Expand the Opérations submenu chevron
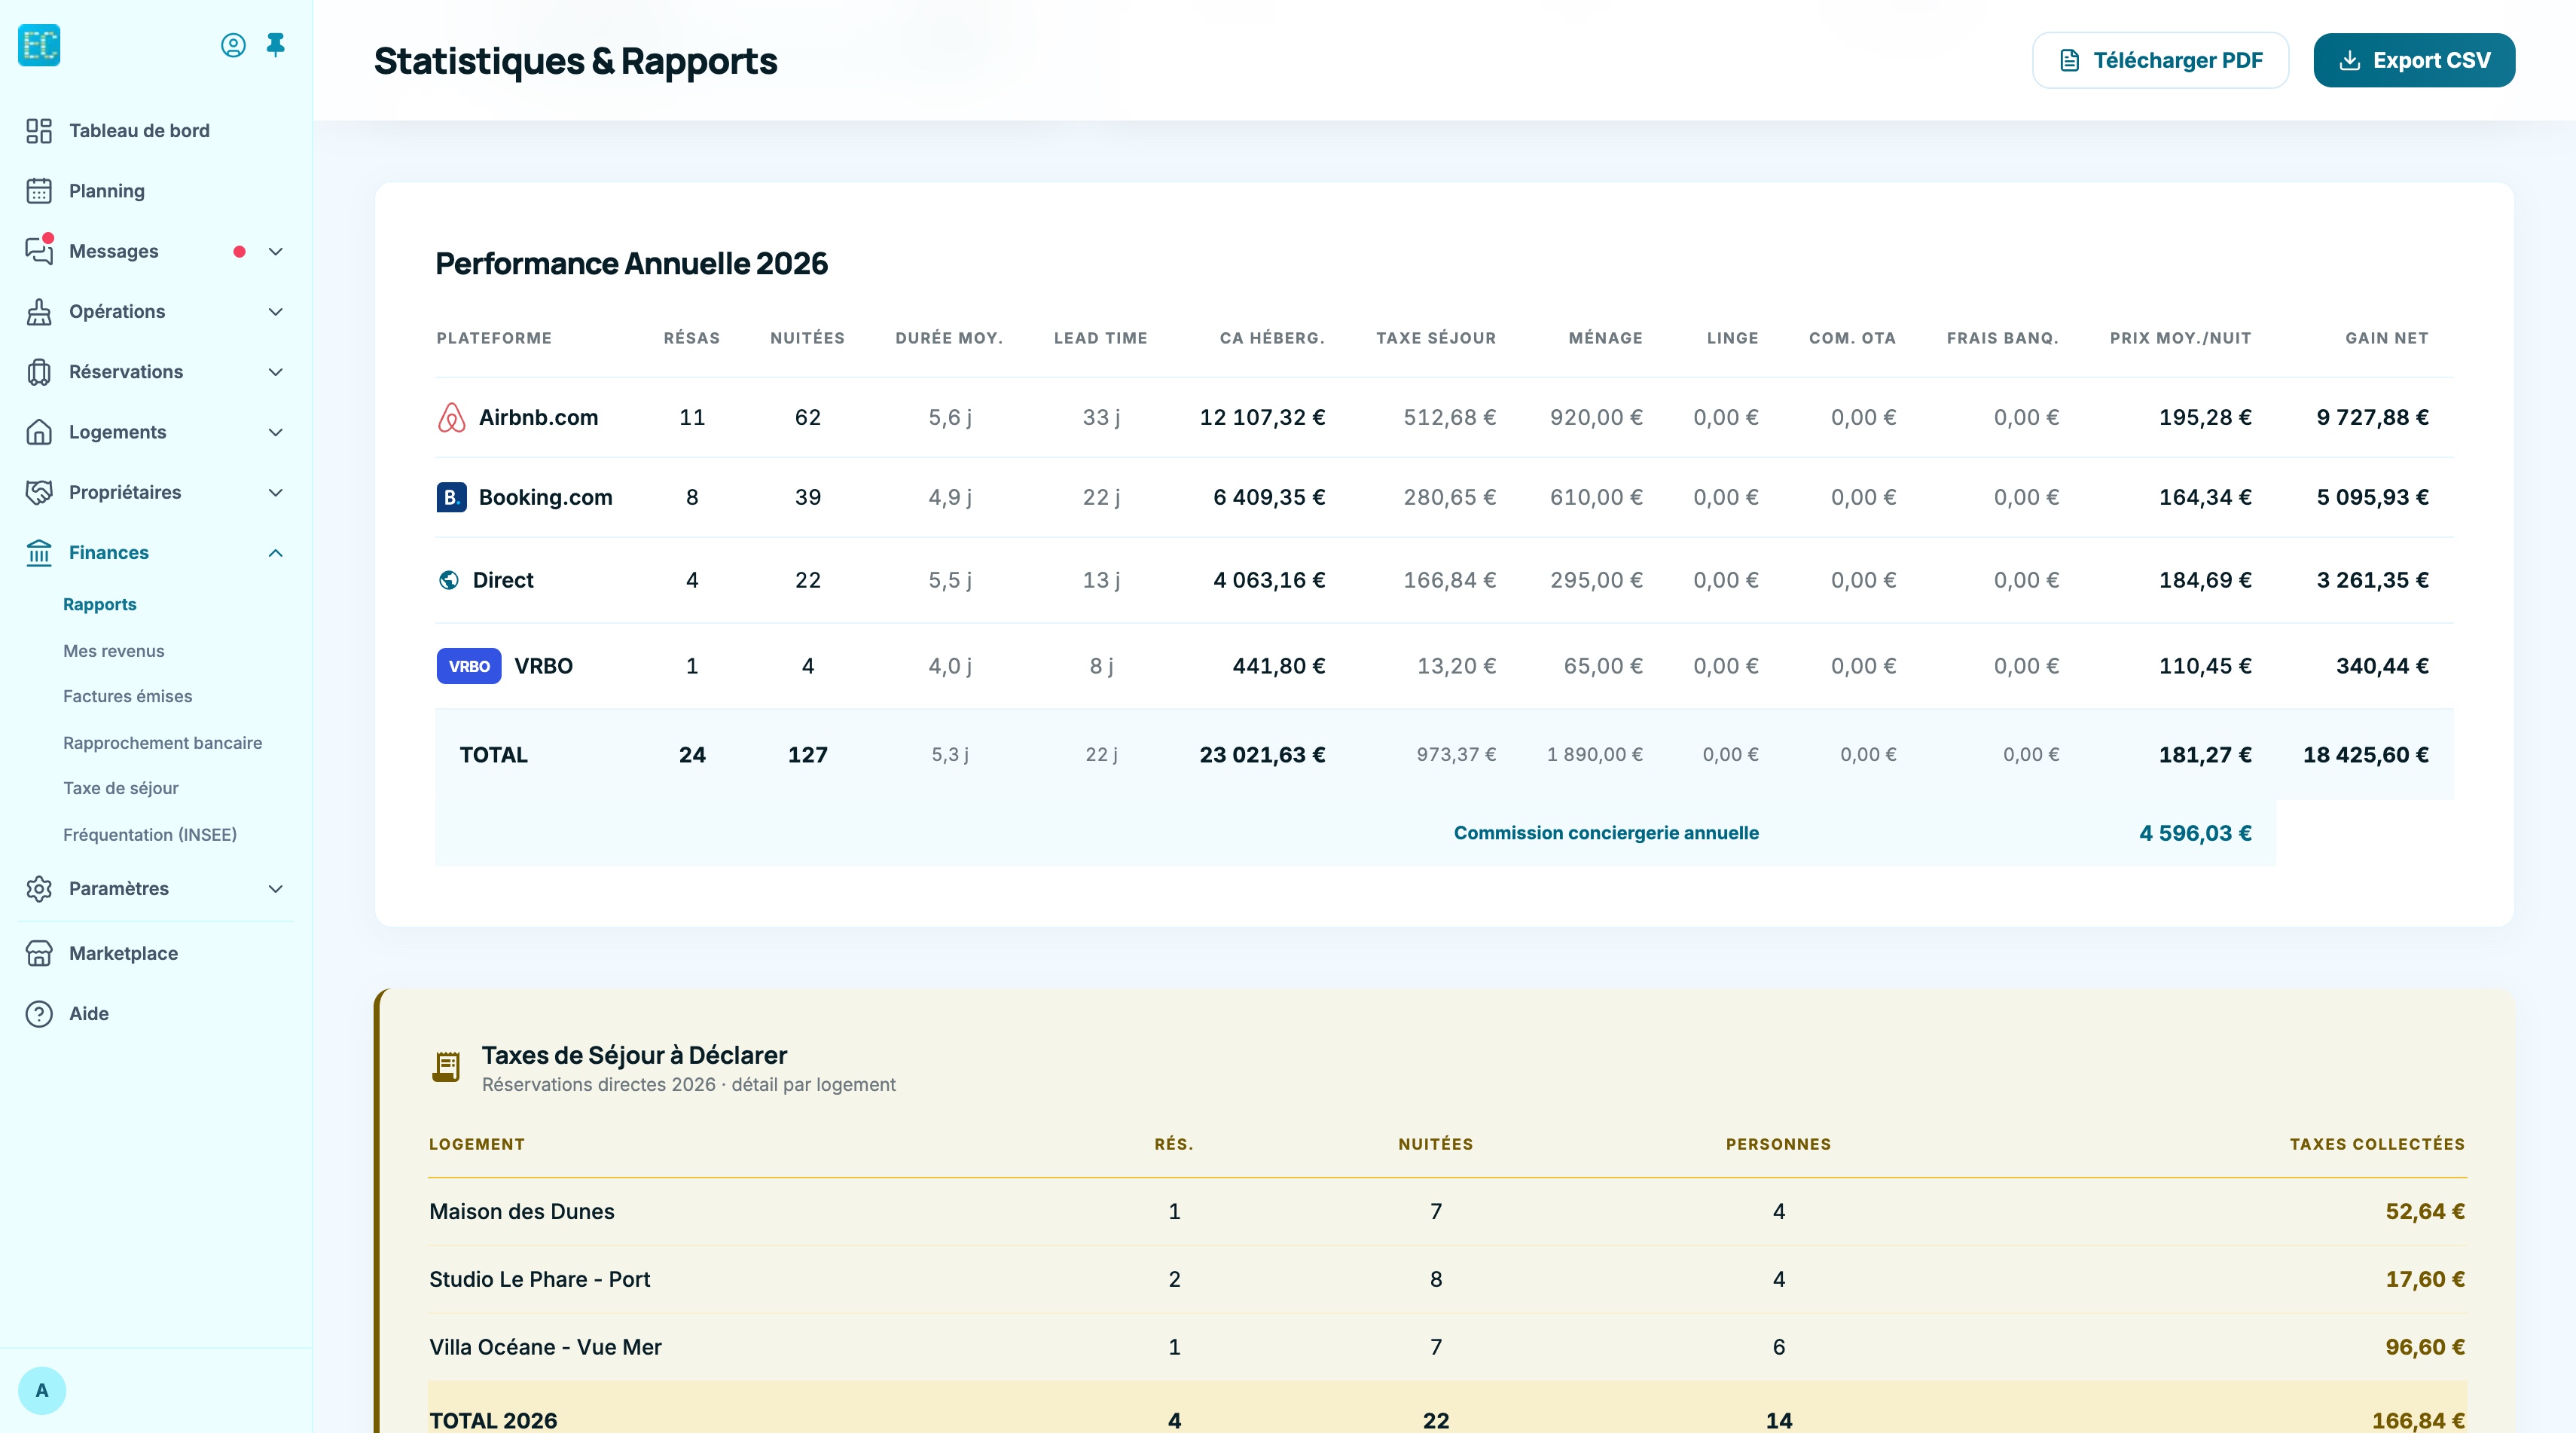 [276, 312]
